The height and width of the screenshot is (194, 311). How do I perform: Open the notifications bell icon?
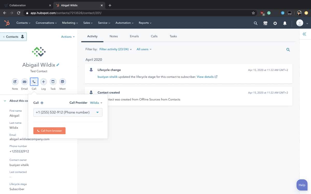pyautogui.click(x=285, y=23)
